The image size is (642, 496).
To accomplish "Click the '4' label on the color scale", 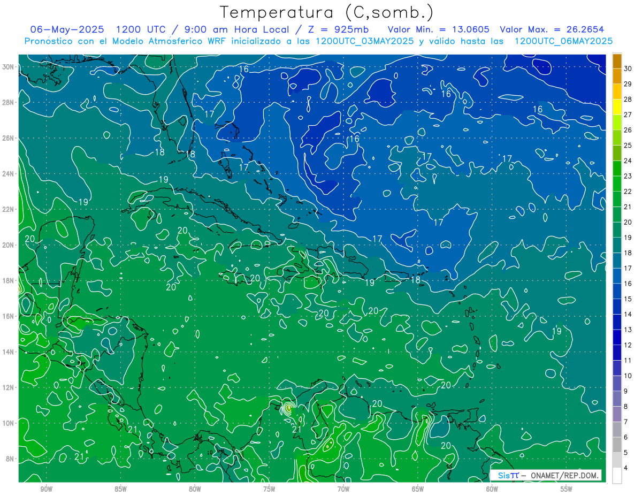I will click(x=625, y=468).
